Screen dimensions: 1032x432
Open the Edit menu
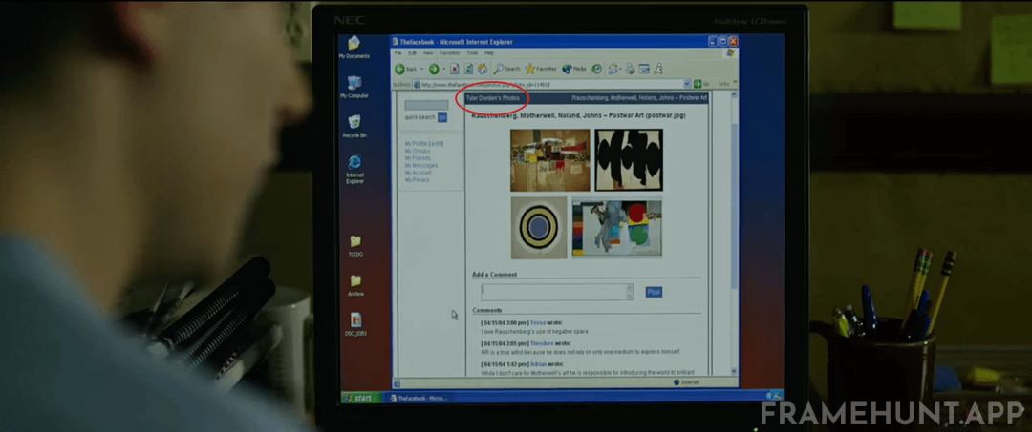[x=412, y=53]
